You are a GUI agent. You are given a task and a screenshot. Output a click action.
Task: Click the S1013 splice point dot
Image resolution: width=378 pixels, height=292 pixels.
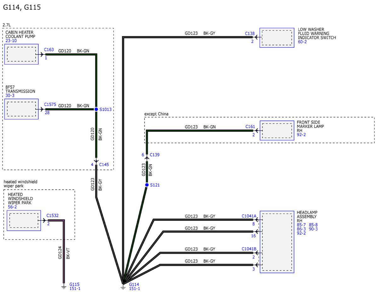96,109
